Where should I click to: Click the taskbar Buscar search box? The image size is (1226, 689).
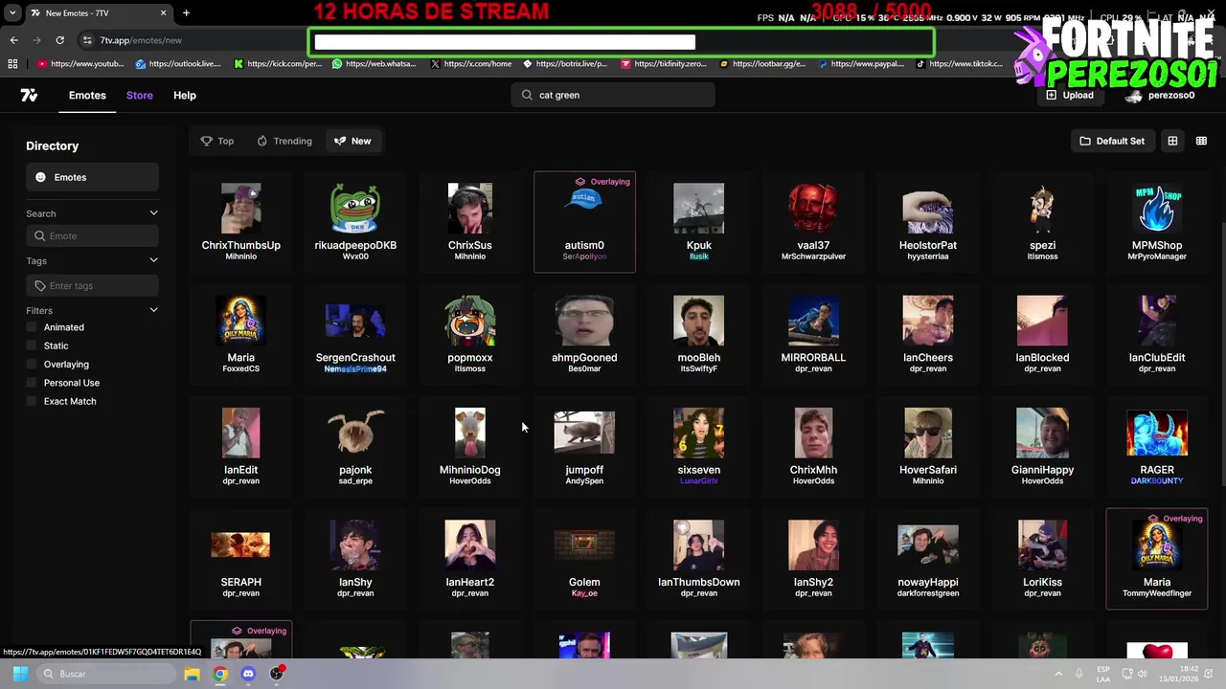[105, 674]
